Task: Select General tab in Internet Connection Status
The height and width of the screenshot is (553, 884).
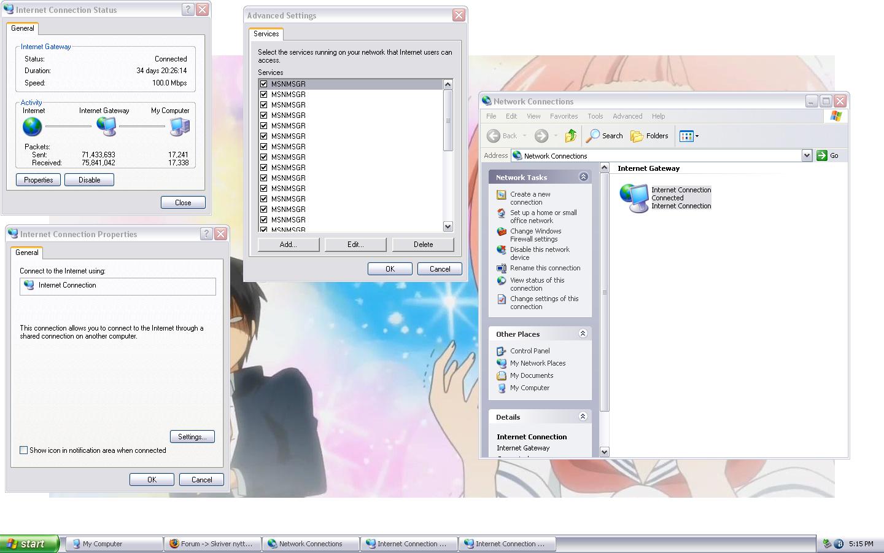Action: pos(23,28)
